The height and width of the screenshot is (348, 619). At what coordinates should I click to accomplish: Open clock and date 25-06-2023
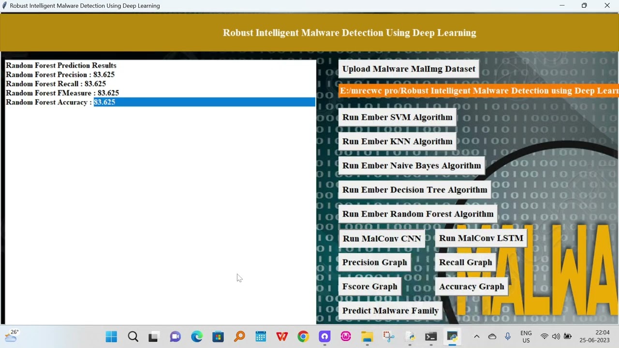point(595,336)
